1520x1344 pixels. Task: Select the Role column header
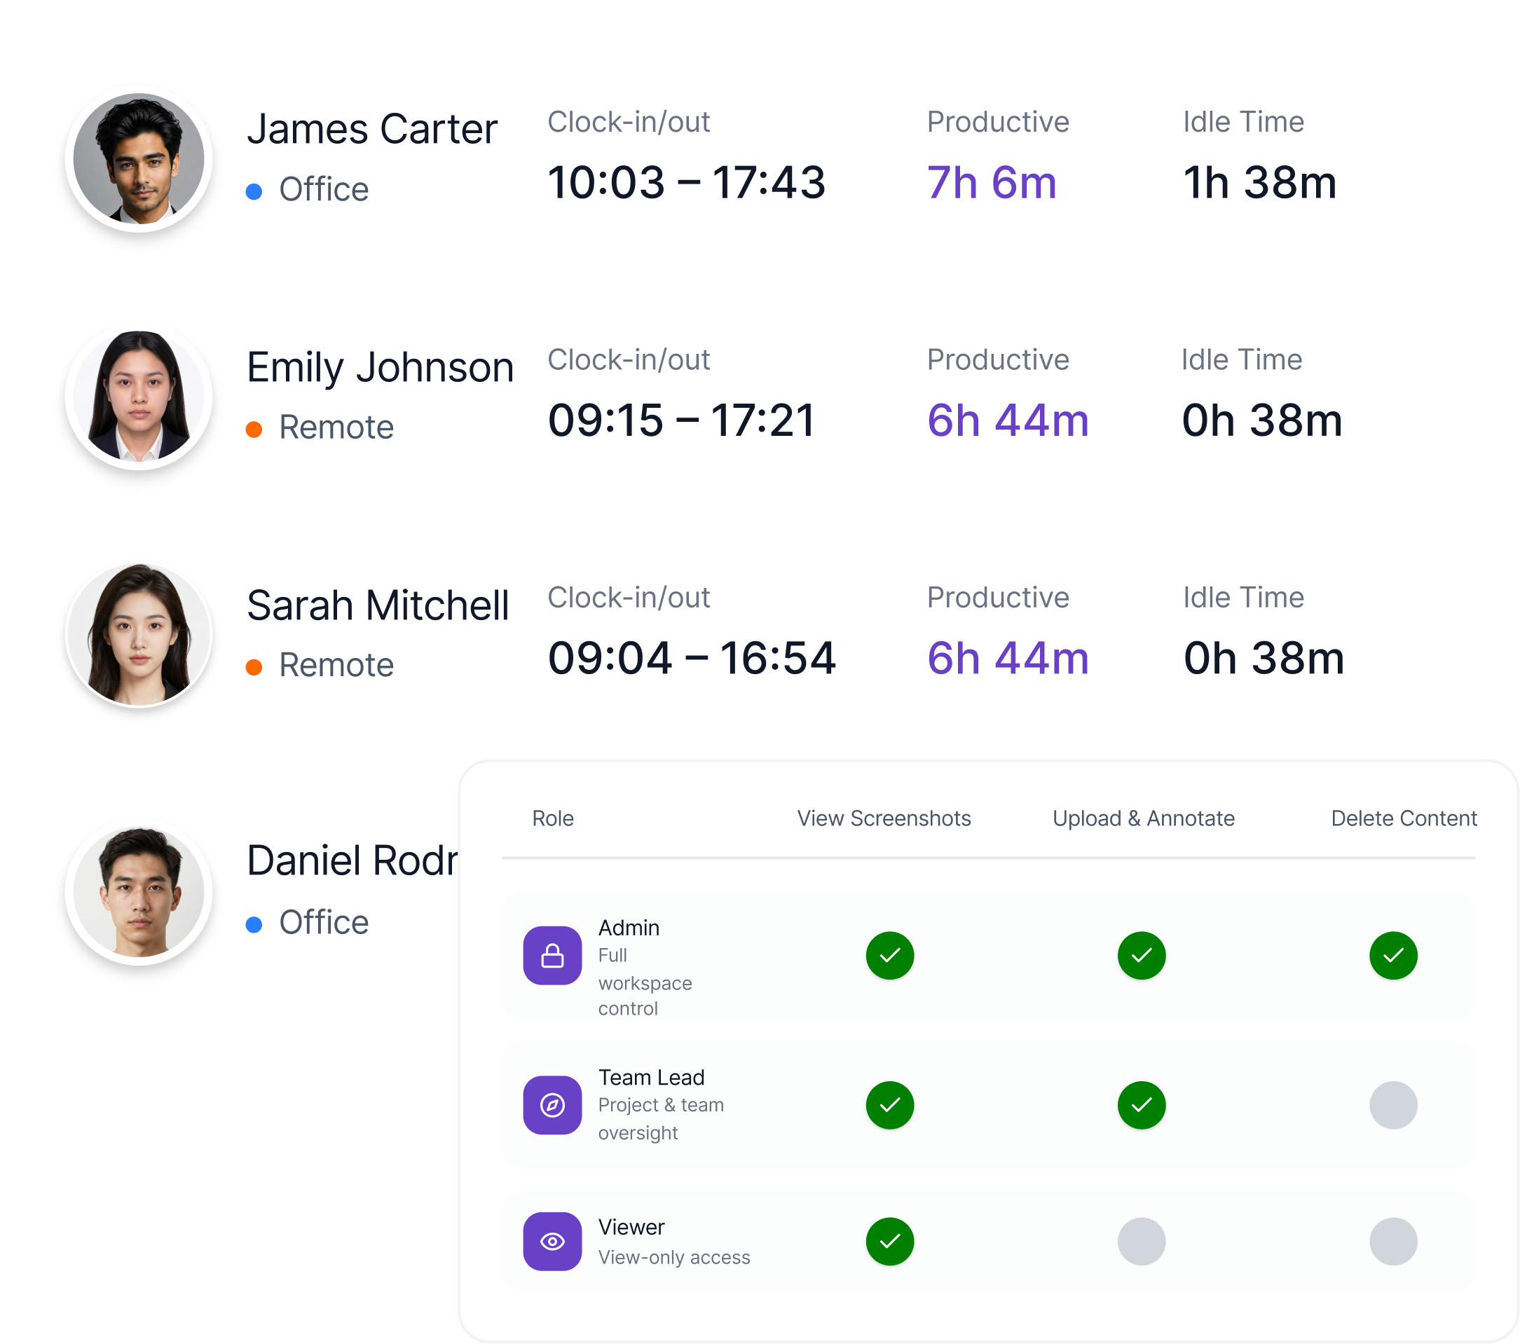pos(552,818)
